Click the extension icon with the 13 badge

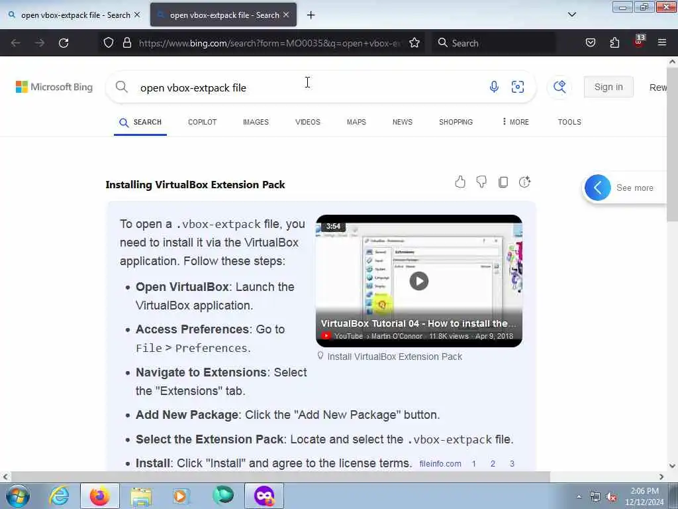pyautogui.click(x=639, y=42)
